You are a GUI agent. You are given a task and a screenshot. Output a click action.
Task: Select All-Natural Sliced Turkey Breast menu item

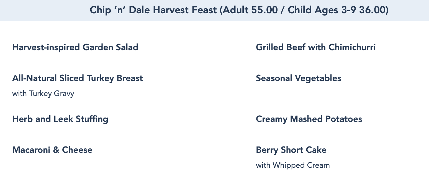pyautogui.click(x=78, y=78)
